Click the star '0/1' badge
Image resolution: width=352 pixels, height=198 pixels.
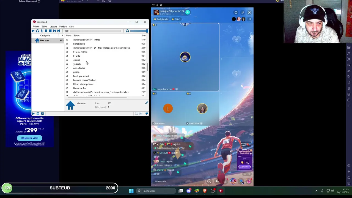coord(176,19)
